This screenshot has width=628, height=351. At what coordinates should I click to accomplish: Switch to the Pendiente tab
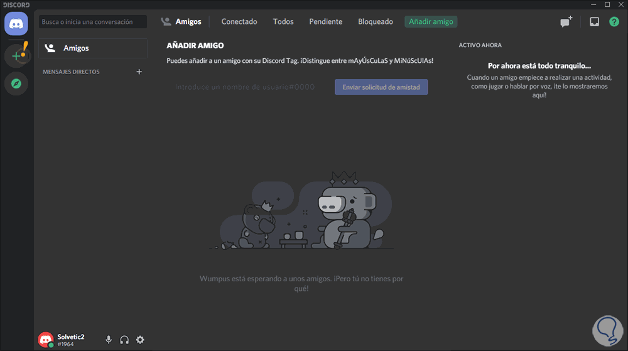click(x=325, y=21)
